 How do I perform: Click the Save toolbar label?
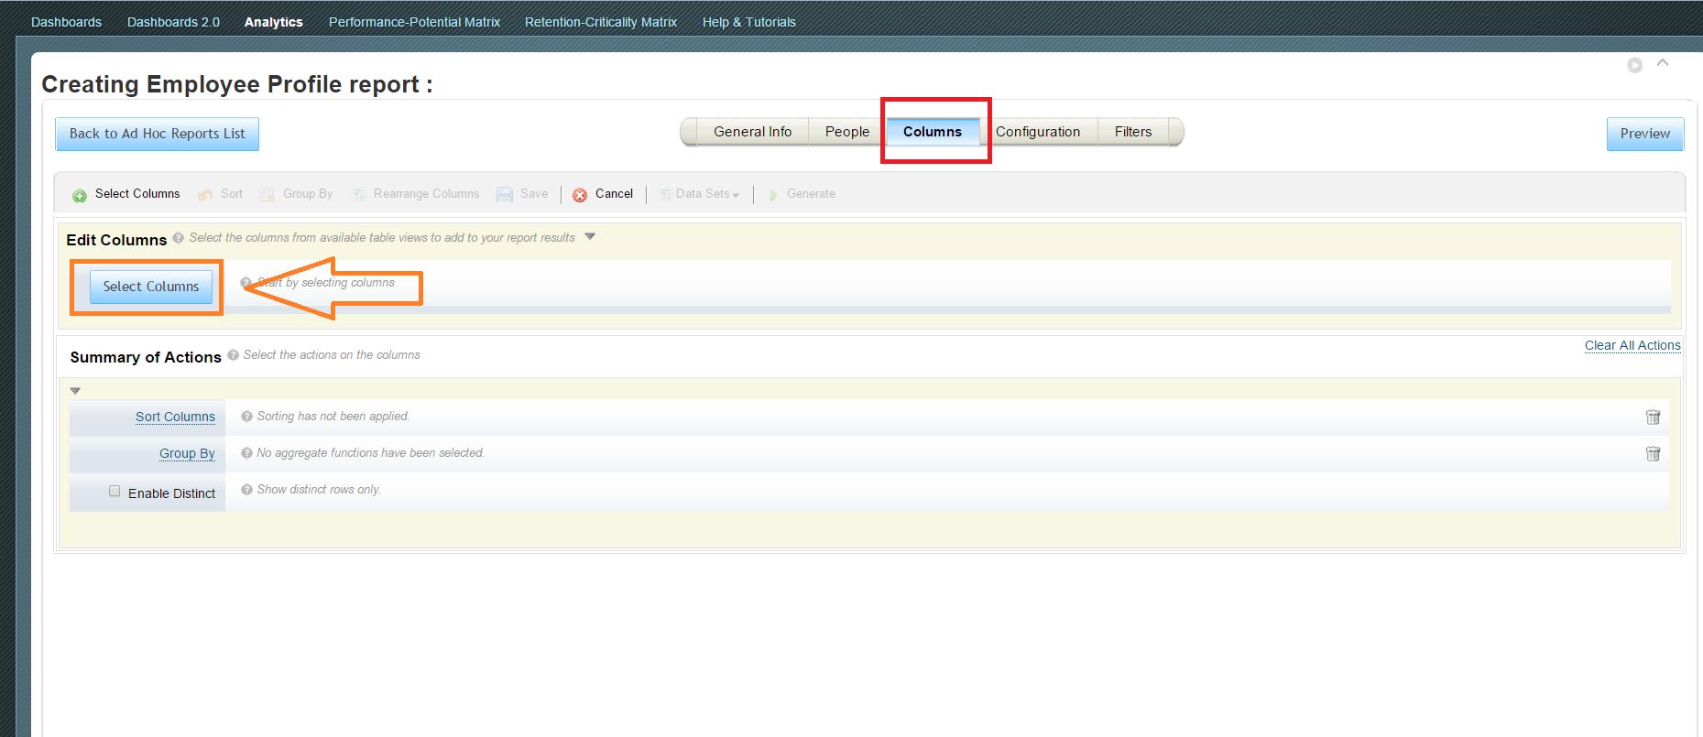point(534,194)
